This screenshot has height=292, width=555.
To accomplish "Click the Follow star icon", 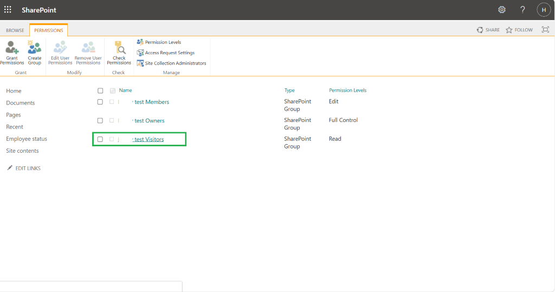I will click(x=509, y=30).
